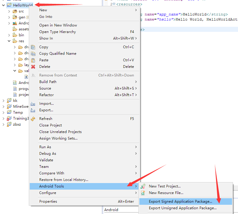
Task: Click the New Test Project icon
Action: [143, 186]
